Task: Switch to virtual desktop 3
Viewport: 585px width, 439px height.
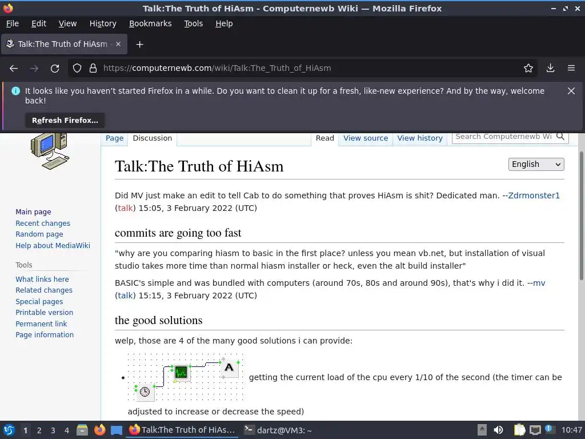Action: tap(53, 430)
